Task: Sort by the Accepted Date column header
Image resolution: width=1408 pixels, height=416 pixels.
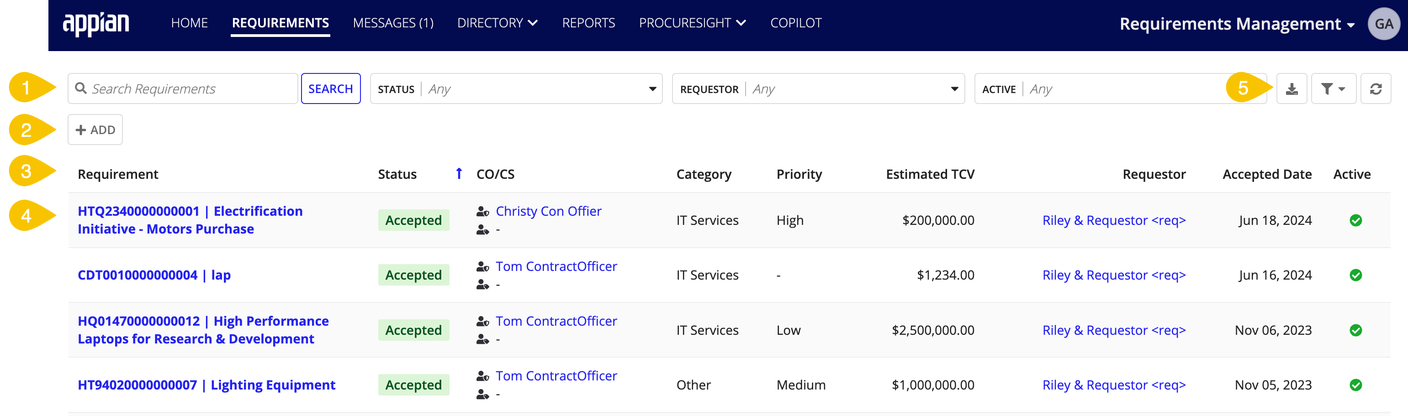Action: click(1267, 174)
